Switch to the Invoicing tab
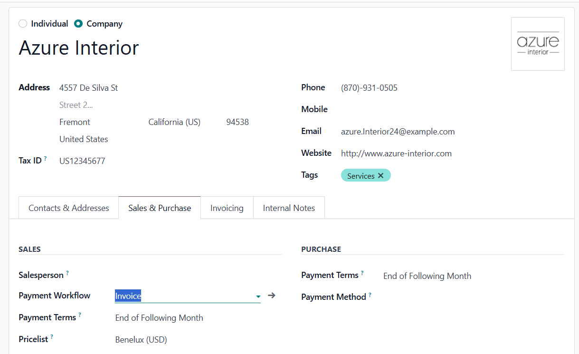 [x=227, y=208]
